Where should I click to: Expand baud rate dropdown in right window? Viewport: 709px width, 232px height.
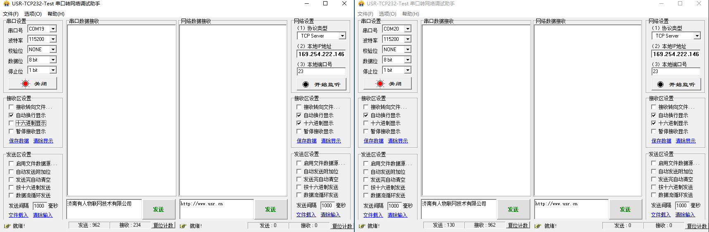coord(408,39)
